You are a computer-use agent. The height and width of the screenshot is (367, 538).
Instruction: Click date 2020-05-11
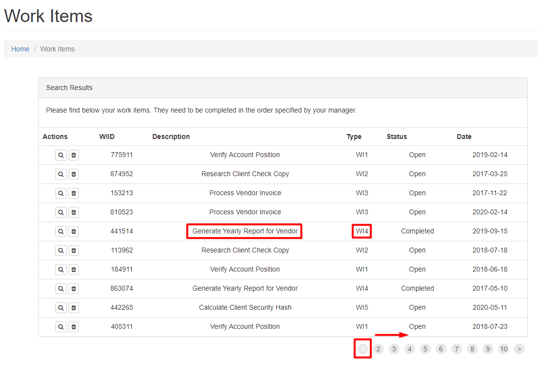click(490, 308)
